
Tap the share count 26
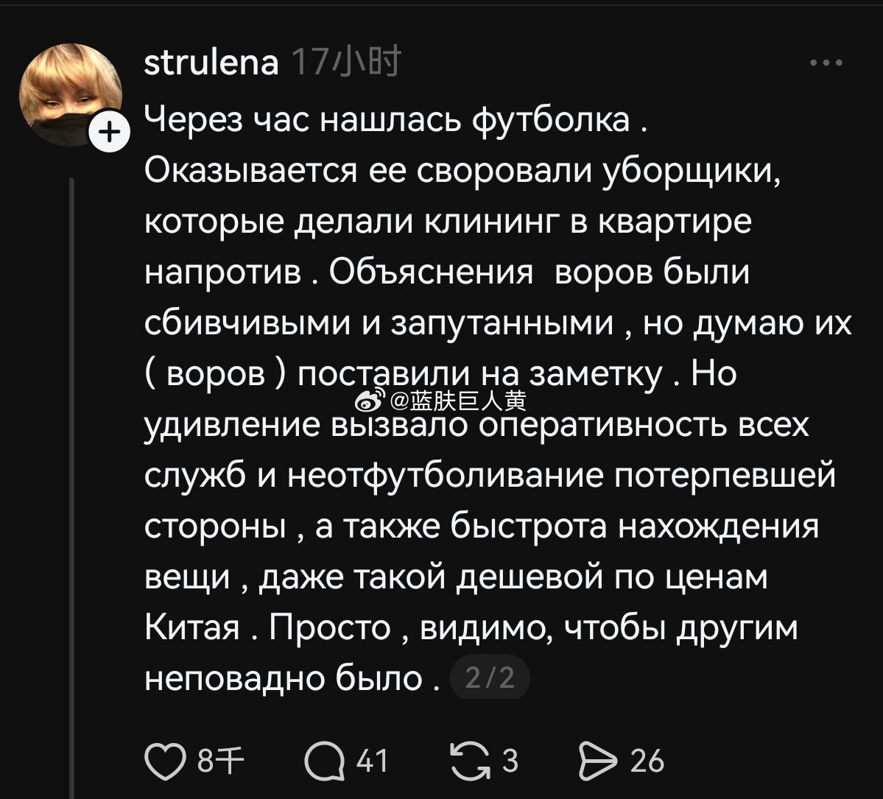[647, 761]
